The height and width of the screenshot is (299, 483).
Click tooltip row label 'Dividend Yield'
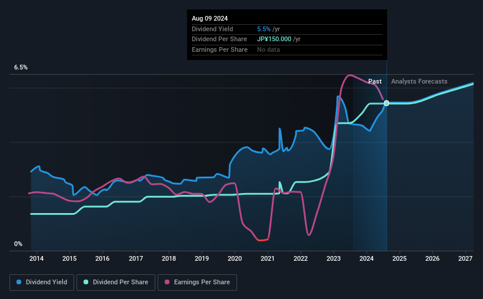[212, 29]
